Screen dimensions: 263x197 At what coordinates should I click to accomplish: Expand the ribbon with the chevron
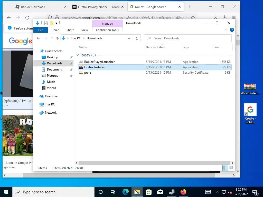click(226, 30)
